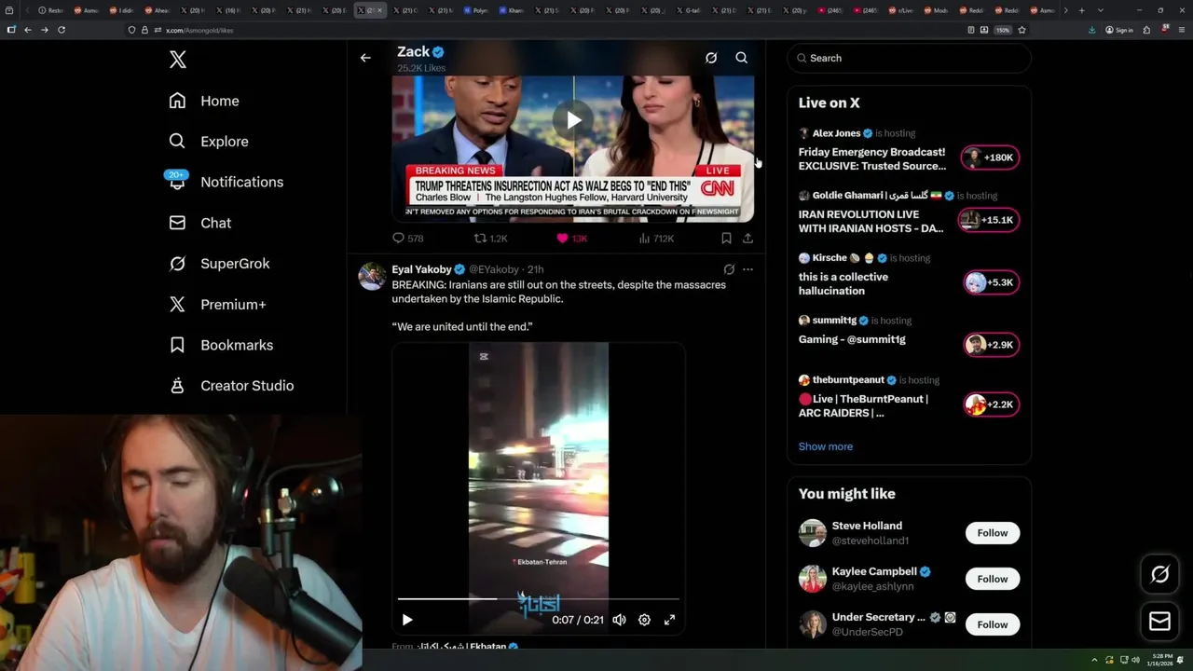
Task: Open Explore page
Action: click(209, 142)
